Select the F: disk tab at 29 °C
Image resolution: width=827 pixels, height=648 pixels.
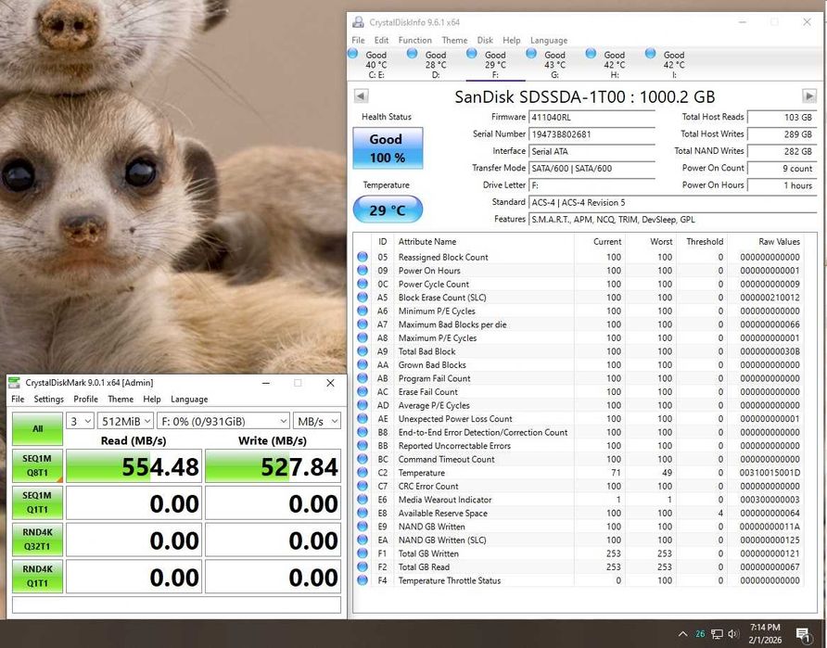pos(495,64)
